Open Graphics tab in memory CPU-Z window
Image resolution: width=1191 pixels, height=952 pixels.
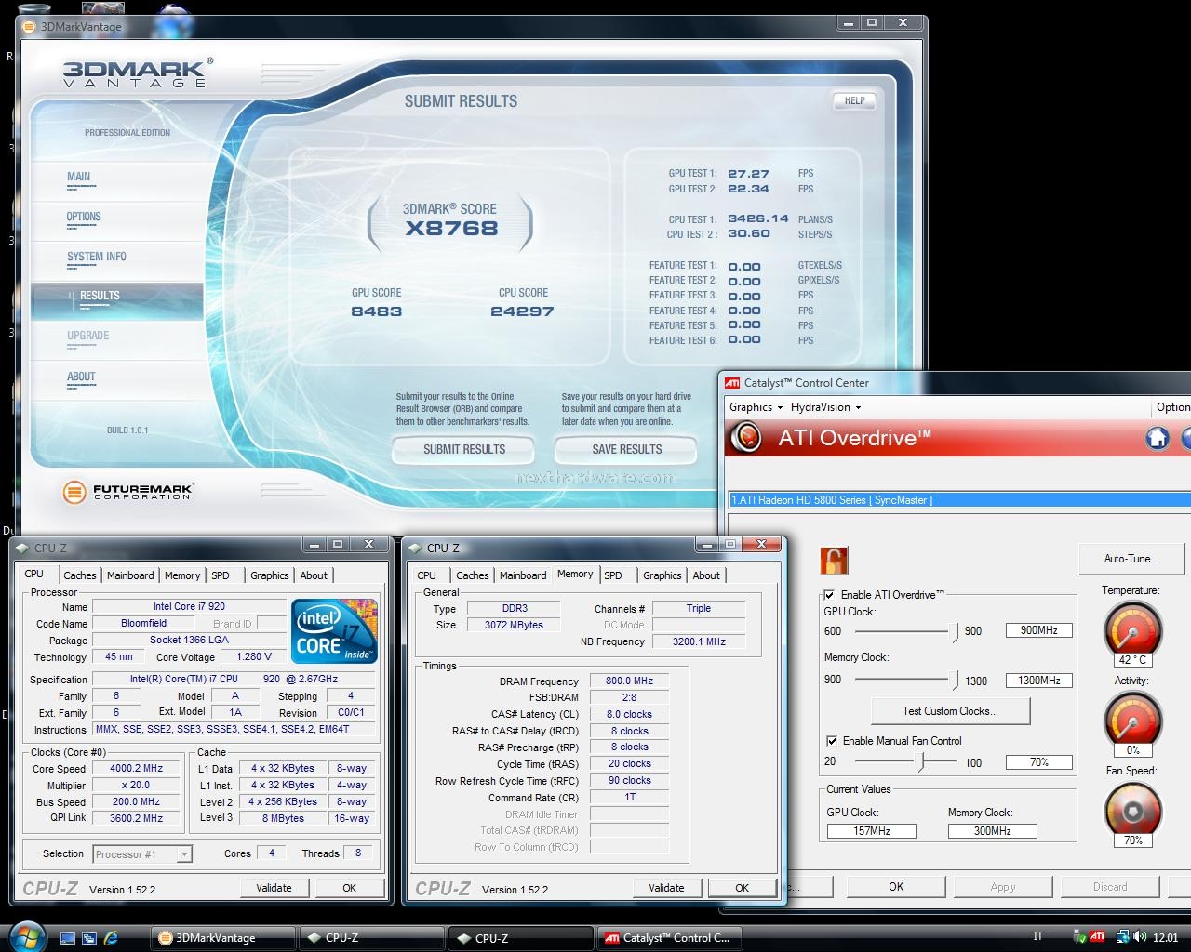[x=662, y=575]
